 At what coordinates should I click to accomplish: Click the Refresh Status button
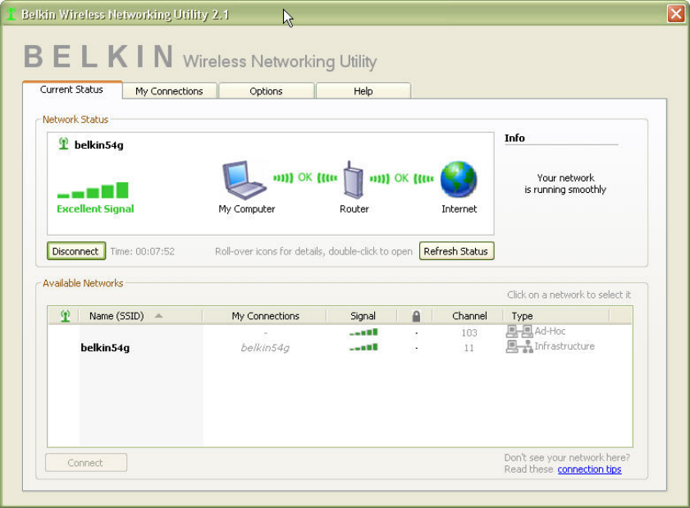(x=456, y=251)
